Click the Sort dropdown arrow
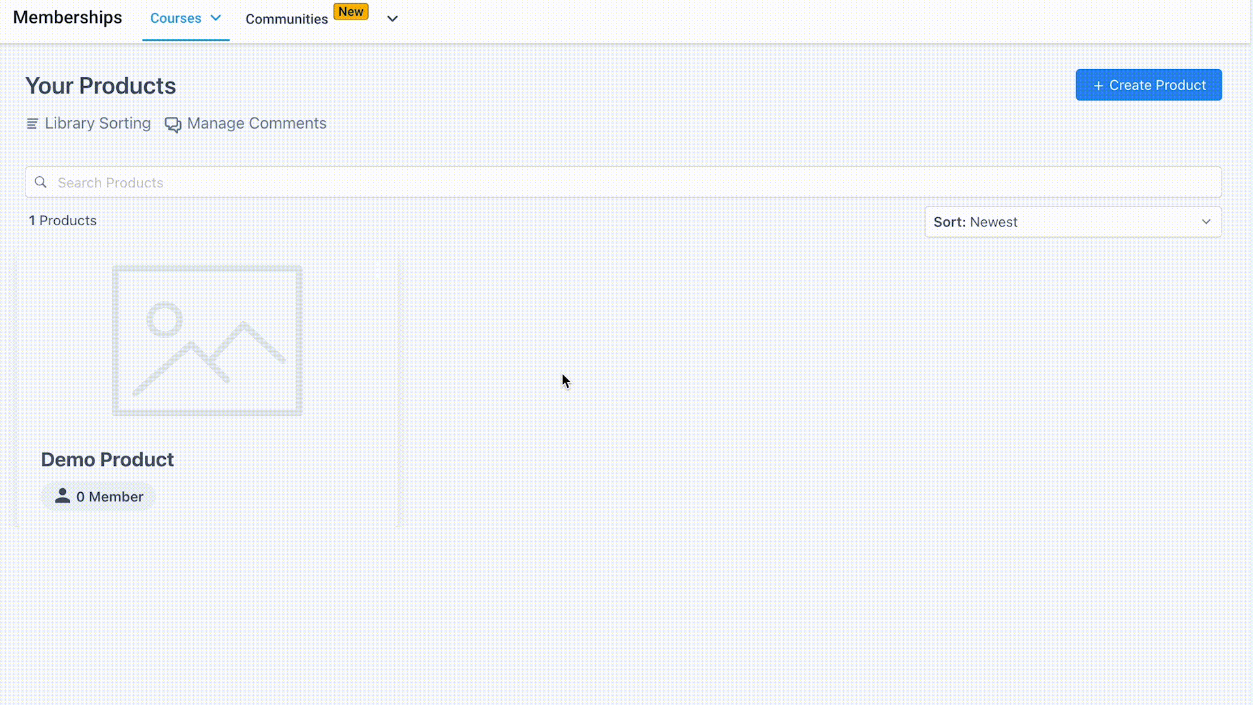This screenshot has height=705, width=1253. click(x=1206, y=222)
